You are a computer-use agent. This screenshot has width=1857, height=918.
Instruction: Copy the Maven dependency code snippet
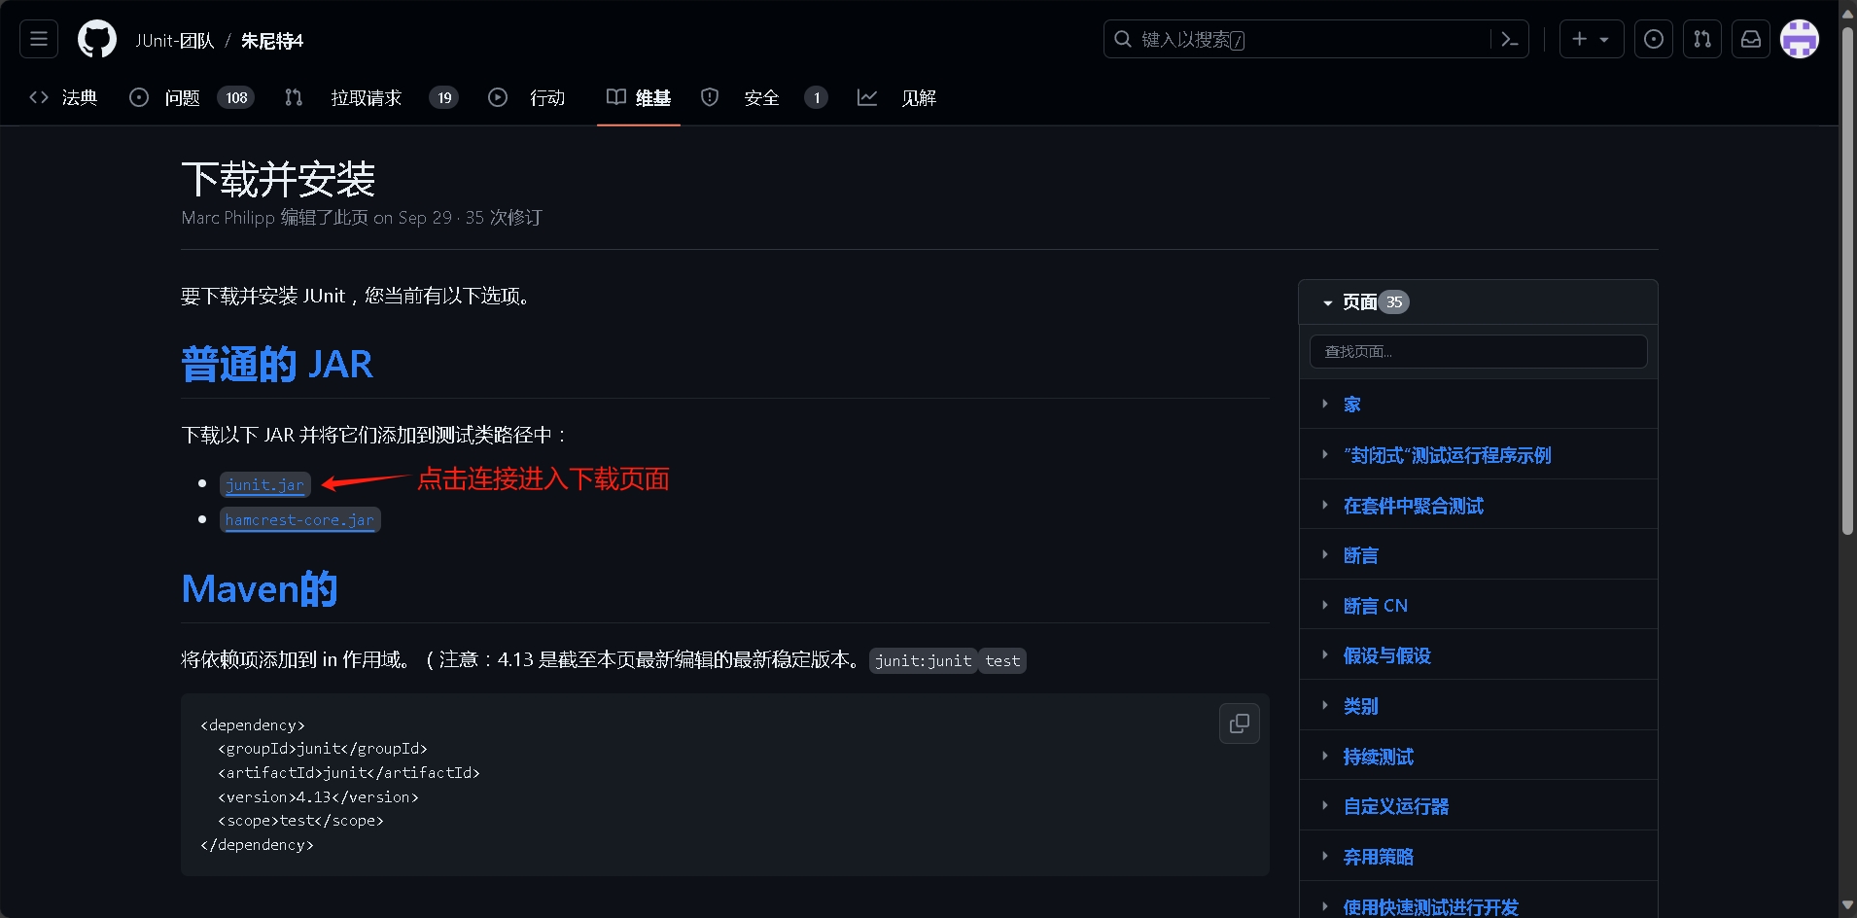tap(1240, 724)
